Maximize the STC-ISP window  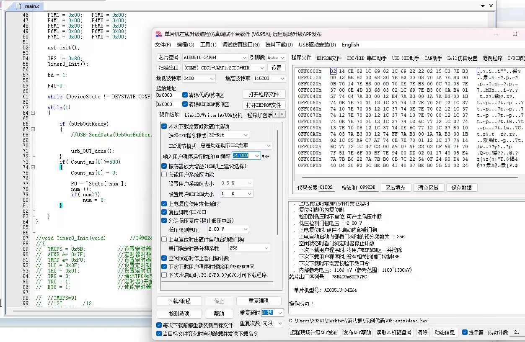click(515, 34)
